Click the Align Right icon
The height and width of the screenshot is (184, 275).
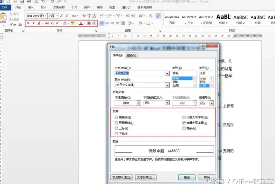(112, 23)
